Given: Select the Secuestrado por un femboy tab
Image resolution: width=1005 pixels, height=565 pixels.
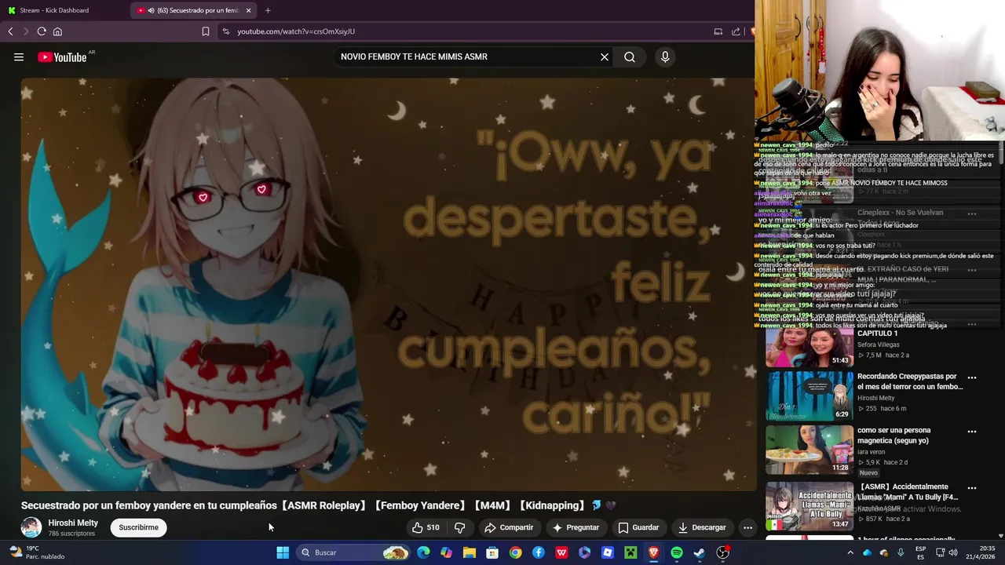Looking at the screenshot, I should click(194, 10).
